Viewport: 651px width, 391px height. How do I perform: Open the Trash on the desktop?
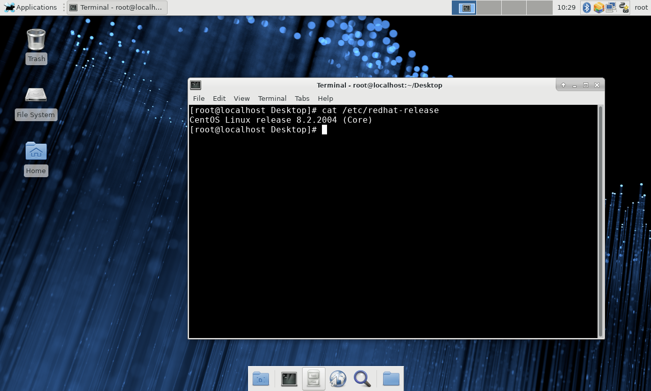(x=36, y=38)
